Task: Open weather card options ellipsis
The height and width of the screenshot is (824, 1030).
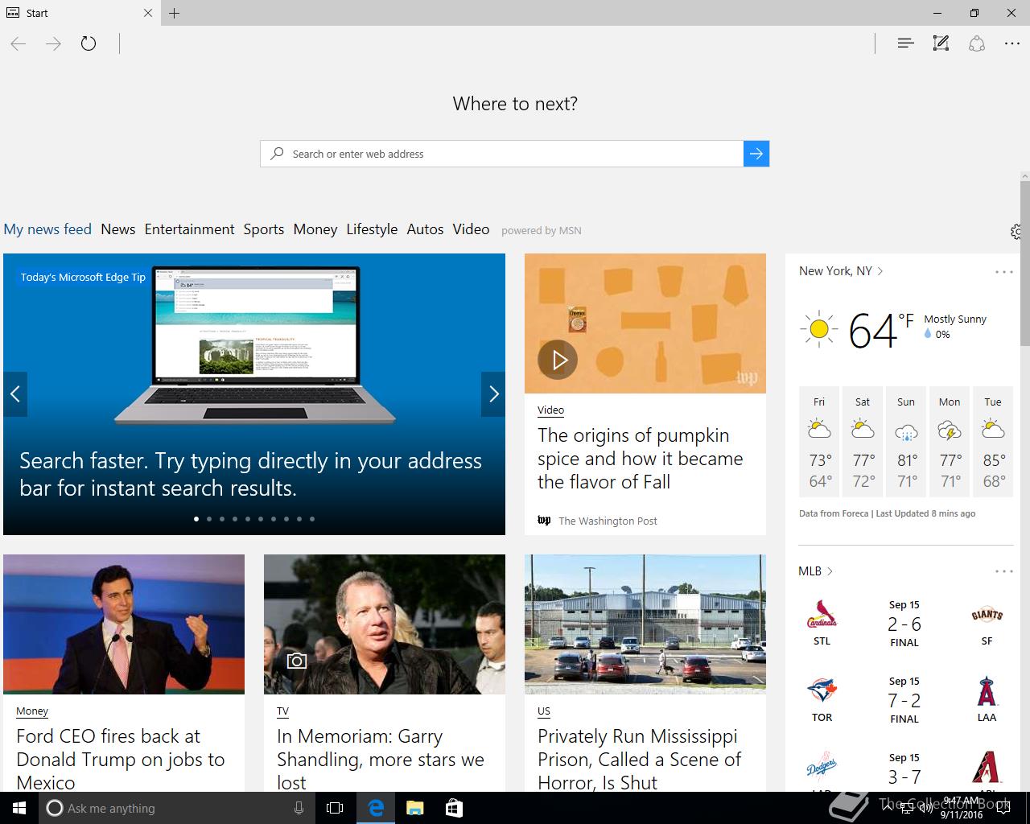Action: tap(1003, 272)
